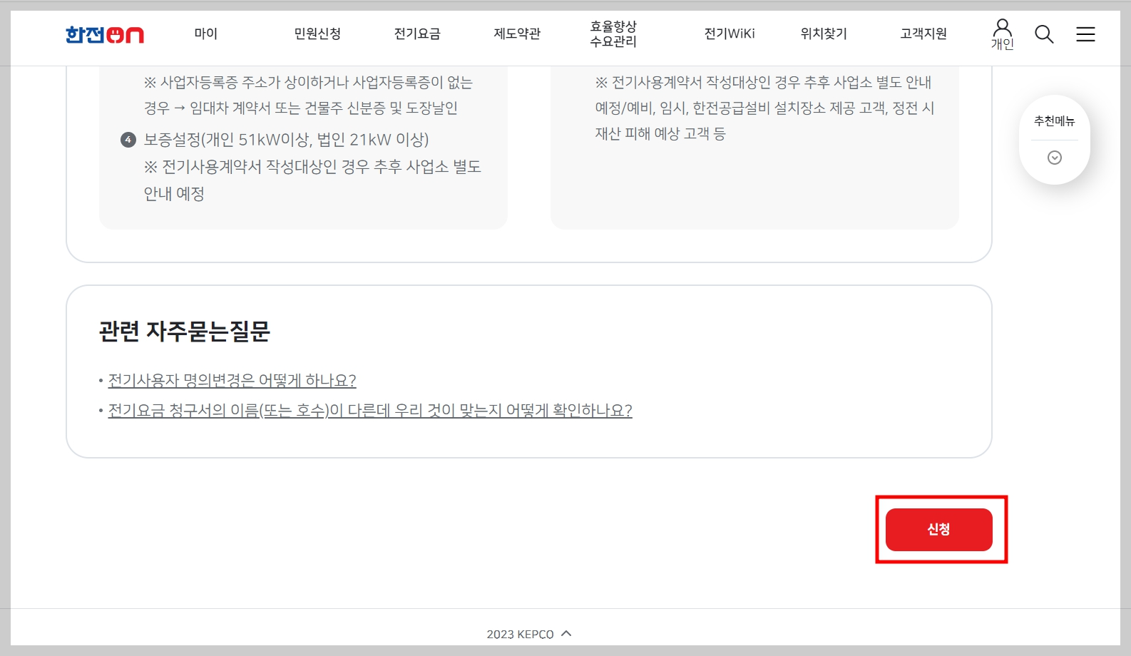Open the search magnifier icon

tap(1044, 34)
